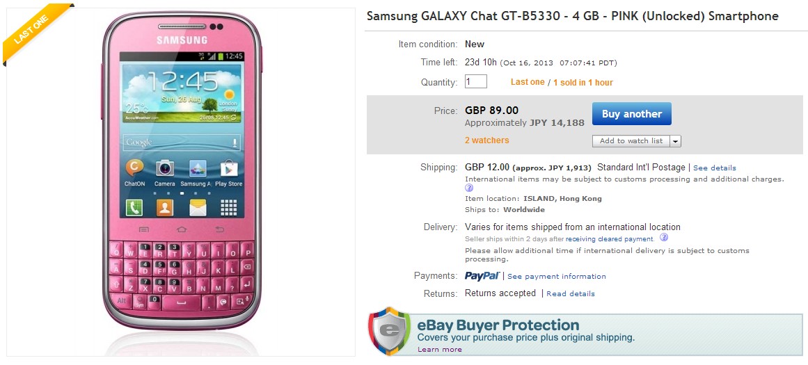Image resolution: width=808 pixels, height=365 pixels.
Task: Click the PayPal logo
Action: (x=482, y=276)
